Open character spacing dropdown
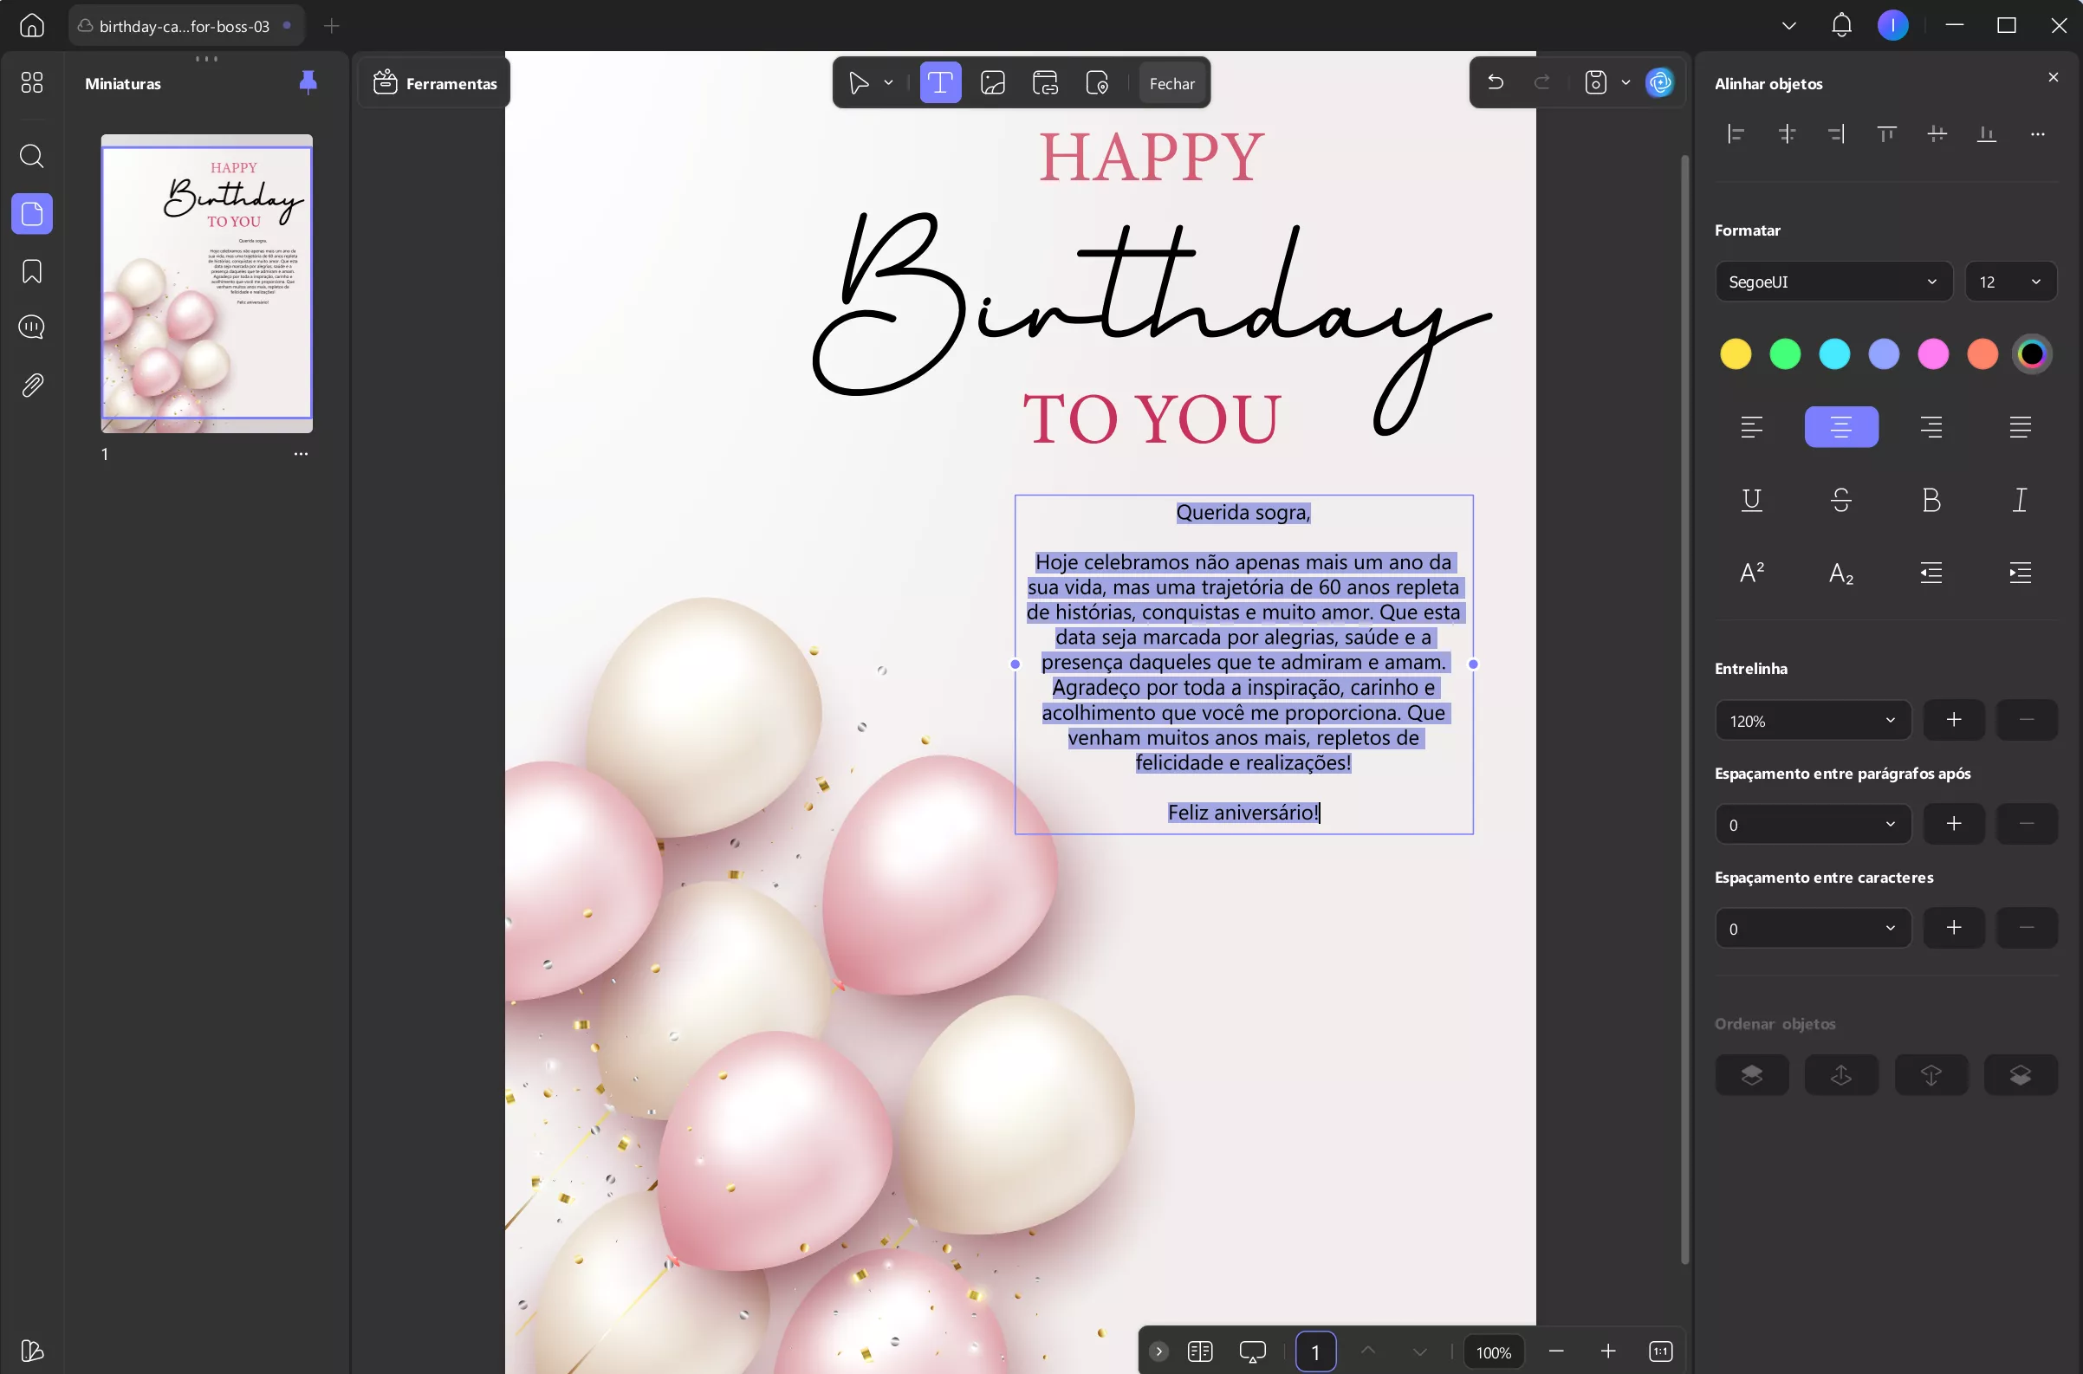Viewport: 2083px width, 1374px height. pos(1812,928)
